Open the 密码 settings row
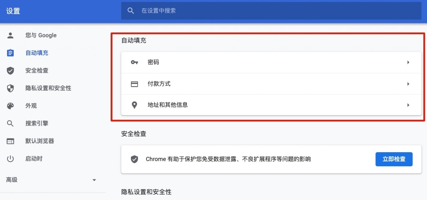427x200 pixels. pos(271,62)
